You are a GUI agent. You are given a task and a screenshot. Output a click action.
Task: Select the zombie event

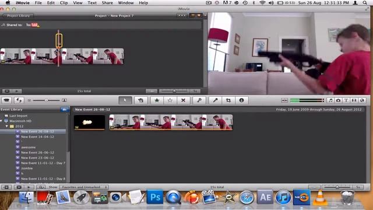tap(27, 168)
